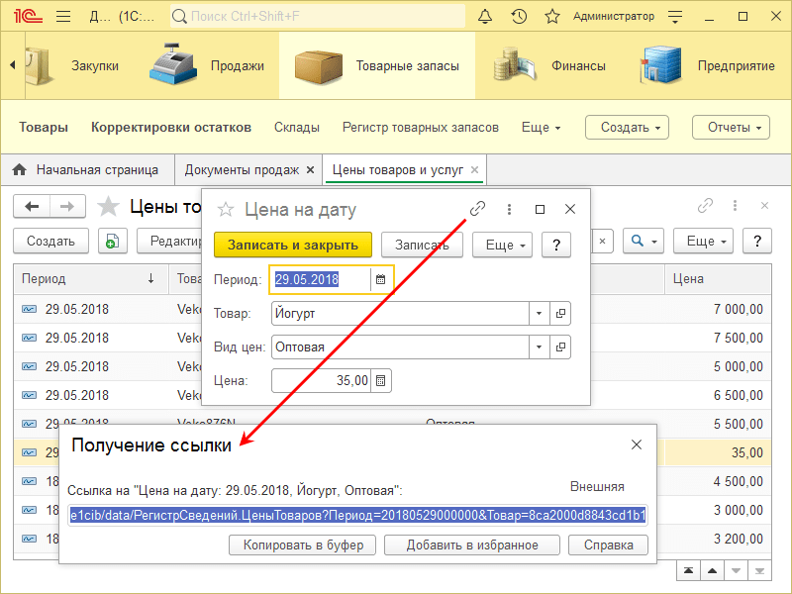The image size is (792, 594).
Task: Expand the Отчеты dropdown
Action: [731, 128]
